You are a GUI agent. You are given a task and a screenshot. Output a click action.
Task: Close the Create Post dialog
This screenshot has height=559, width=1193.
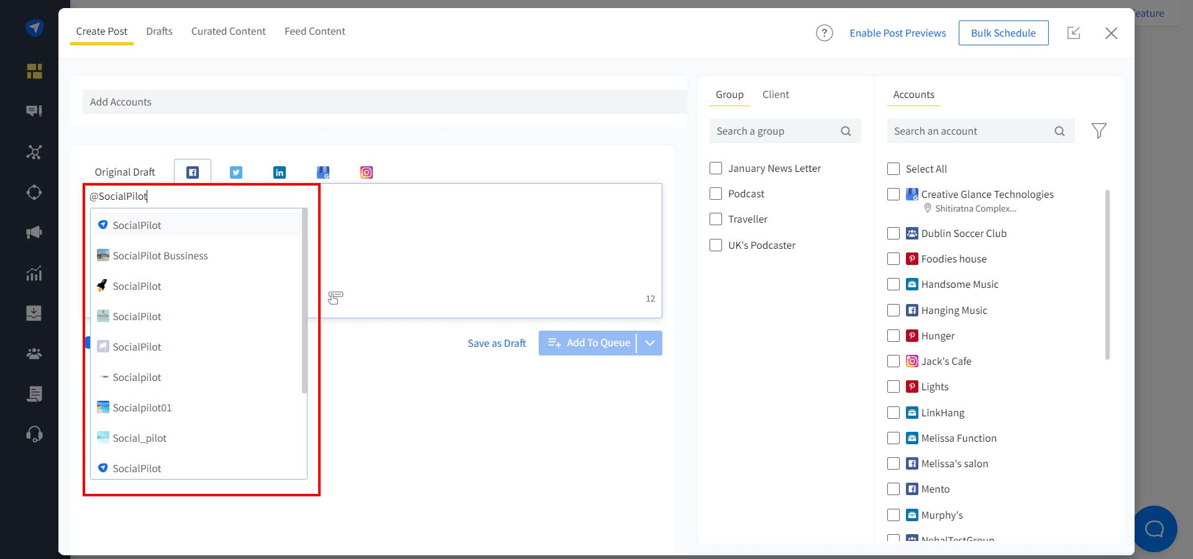coord(1112,33)
